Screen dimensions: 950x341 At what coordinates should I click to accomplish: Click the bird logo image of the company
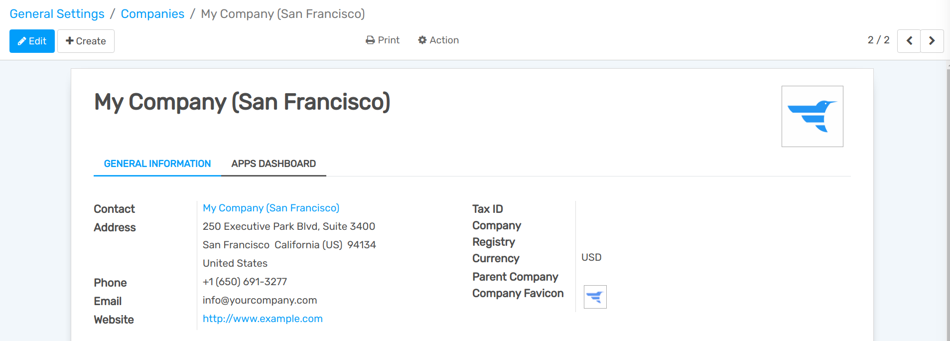(x=812, y=116)
